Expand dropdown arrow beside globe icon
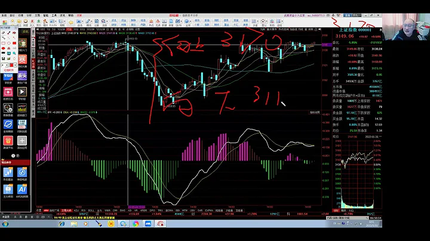 pyautogui.click(x=190, y=21)
